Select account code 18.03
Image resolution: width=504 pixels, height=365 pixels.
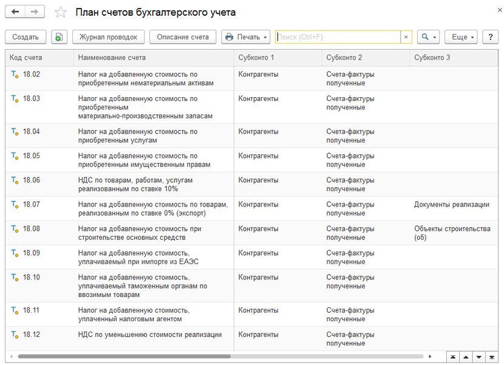tap(32, 98)
